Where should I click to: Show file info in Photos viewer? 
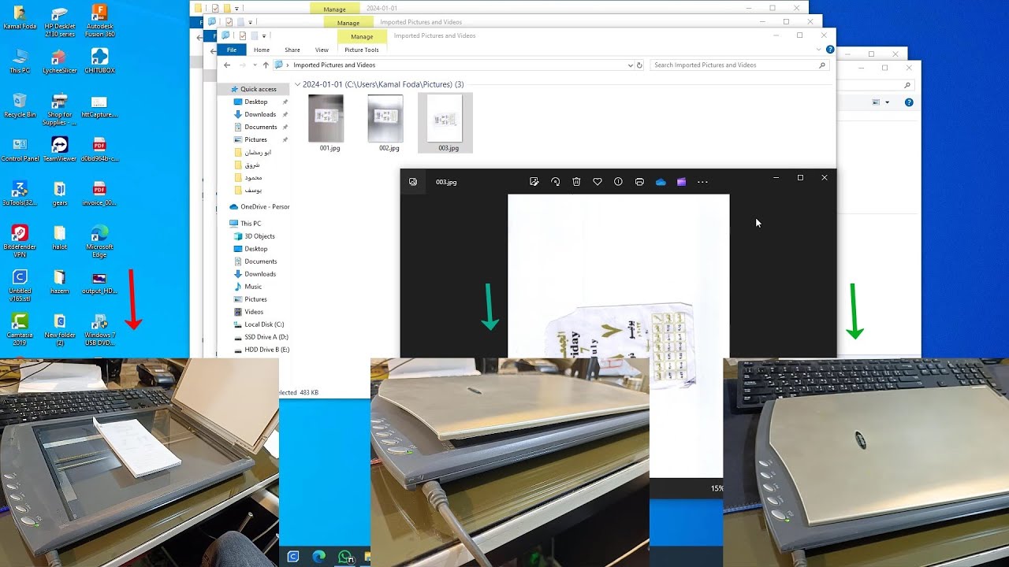pyautogui.click(x=618, y=182)
